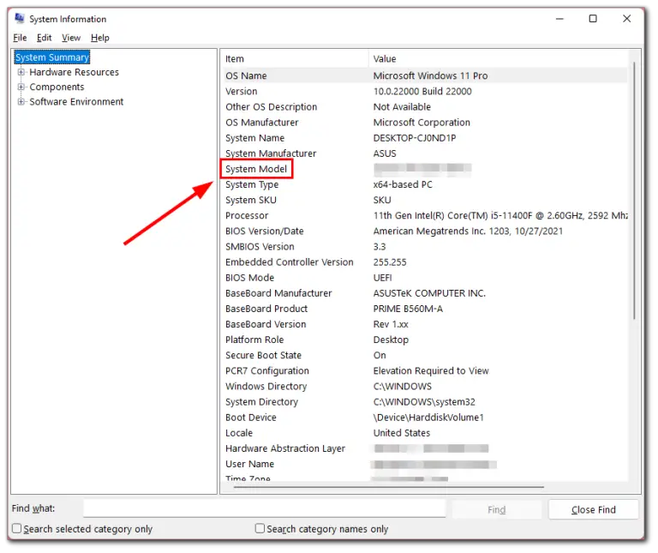Select the SMBIOS Version row
The image size is (658, 553).
pos(425,246)
